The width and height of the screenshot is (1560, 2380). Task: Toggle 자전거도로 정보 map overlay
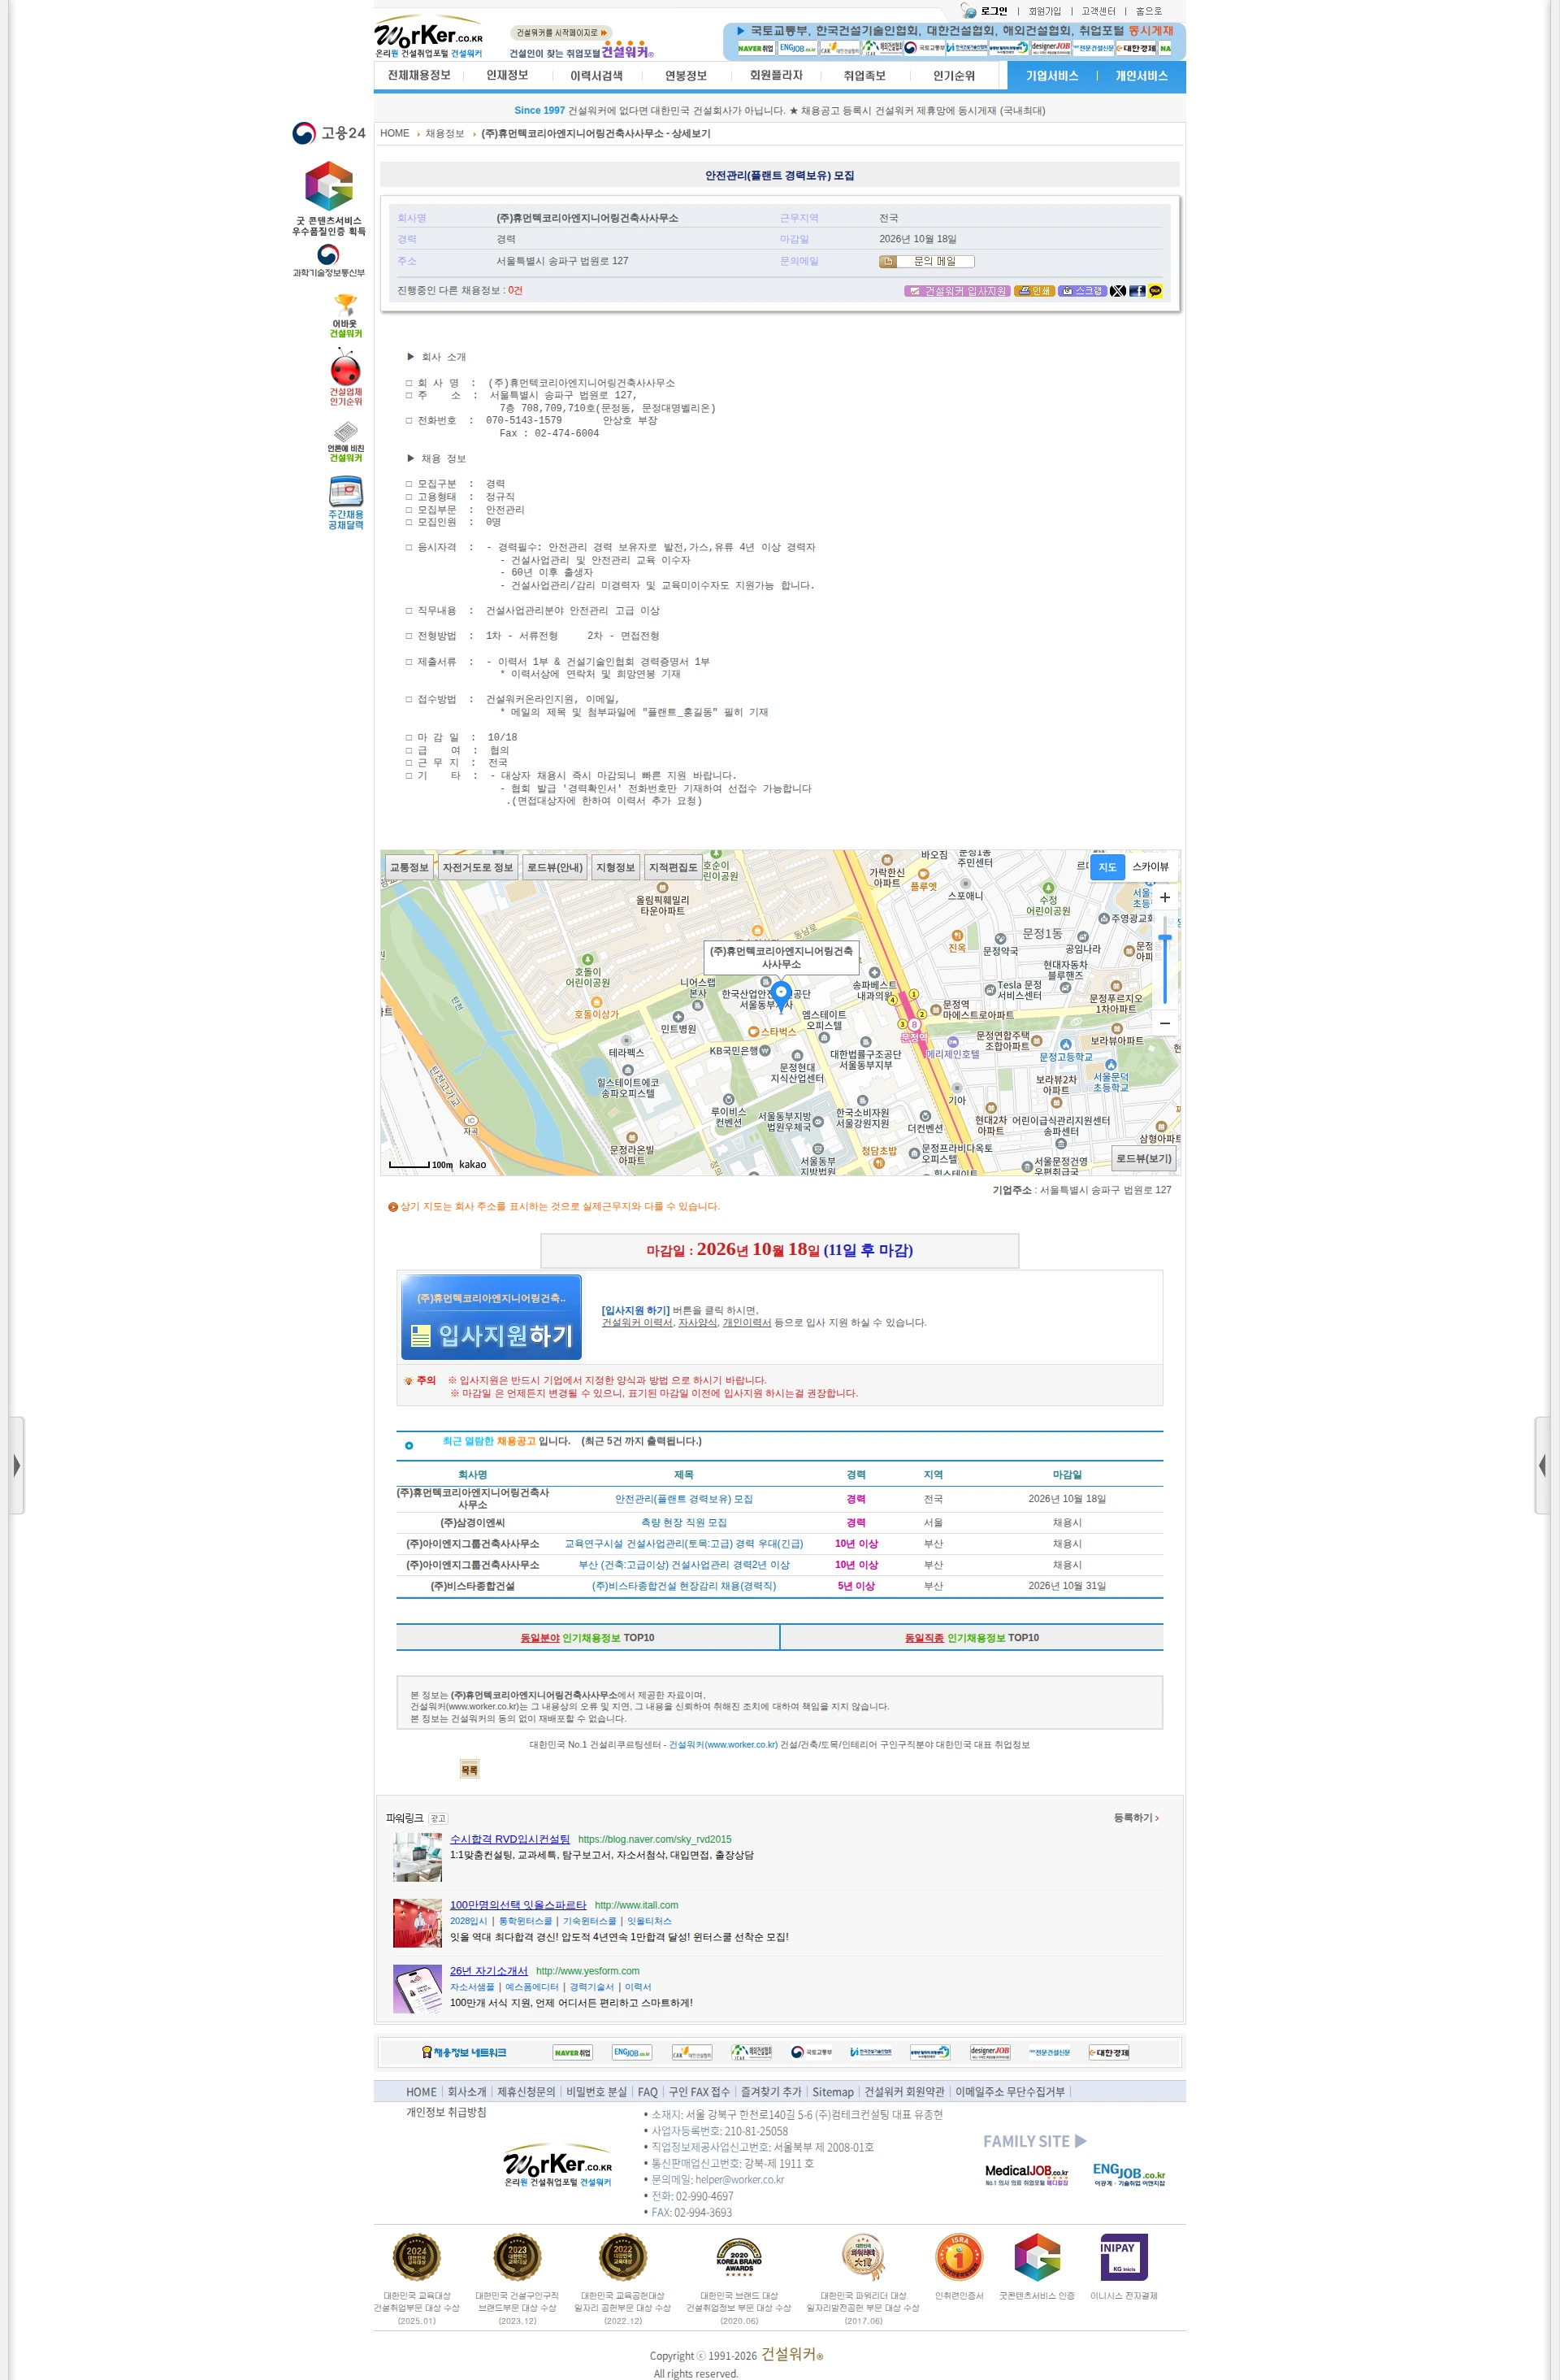[478, 867]
